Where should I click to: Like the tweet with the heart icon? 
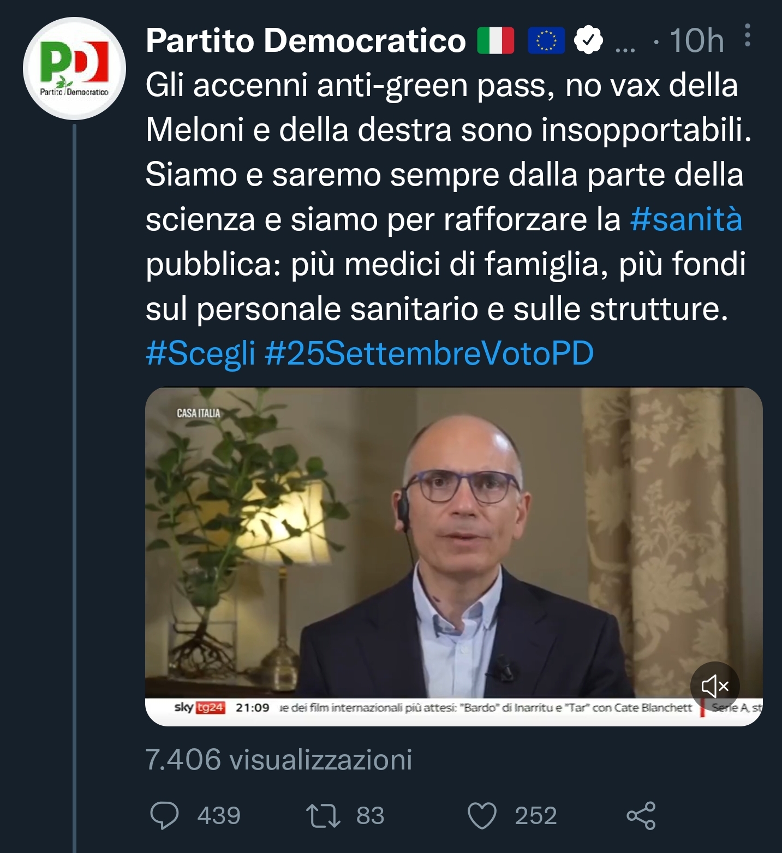pos(482,816)
